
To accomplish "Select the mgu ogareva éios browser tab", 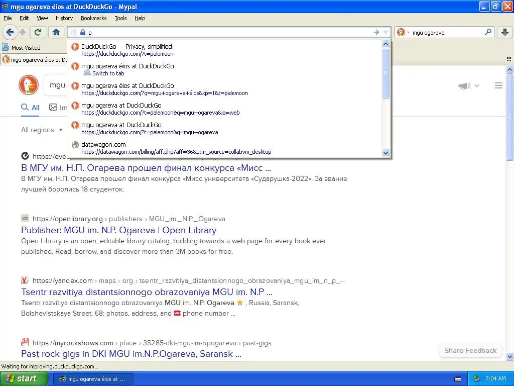I will pyautogui.click(x=34, y=60).
